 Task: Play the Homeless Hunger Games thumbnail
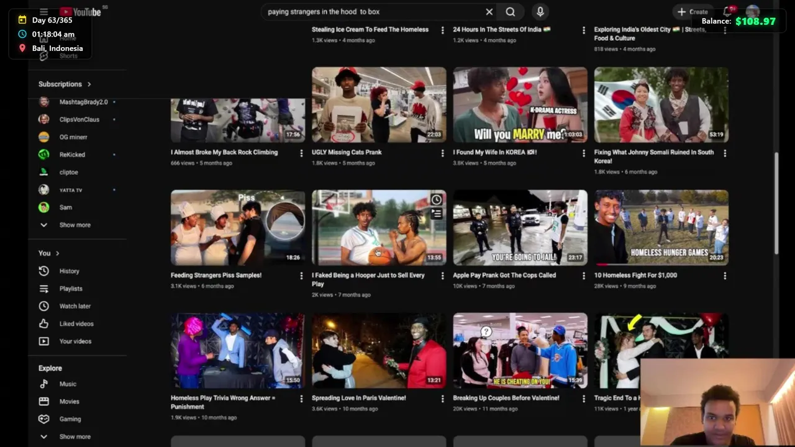(661, 228)
